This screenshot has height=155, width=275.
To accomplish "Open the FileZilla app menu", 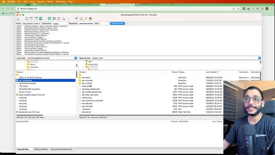I will (11, 2).
